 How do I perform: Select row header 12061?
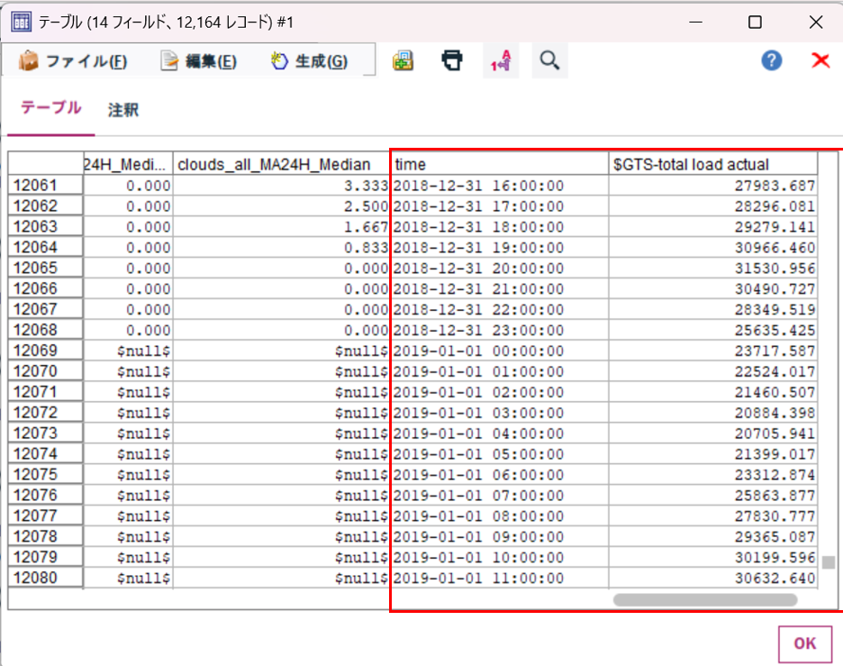[46, 186]
